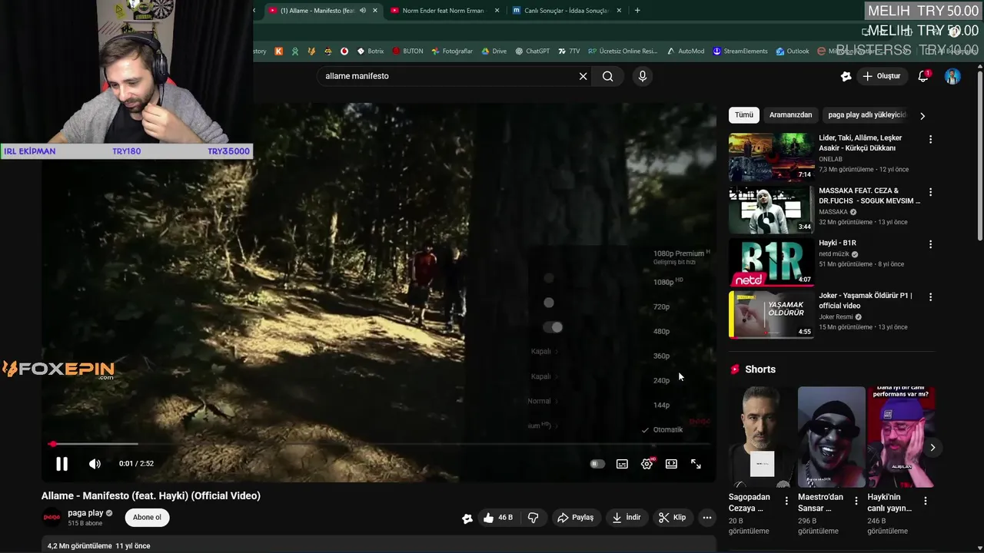Click the İndir download button
The width and height of the screenshot is (984, 553).
click(626, 518)
